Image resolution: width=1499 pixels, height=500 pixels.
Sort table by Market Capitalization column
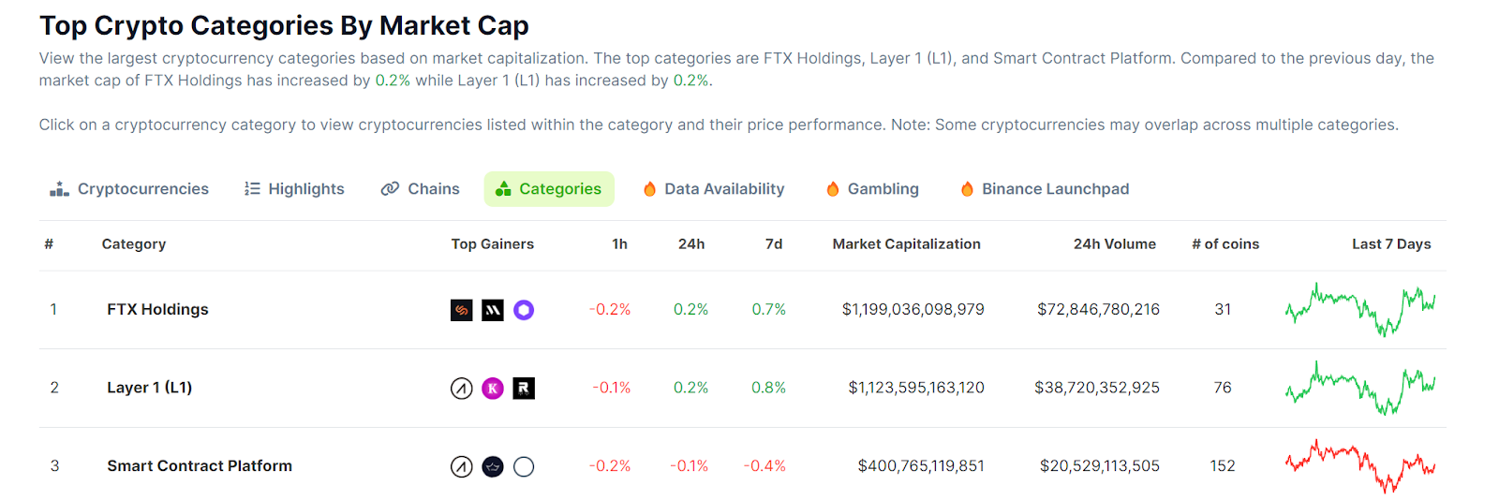pos(906,244)
